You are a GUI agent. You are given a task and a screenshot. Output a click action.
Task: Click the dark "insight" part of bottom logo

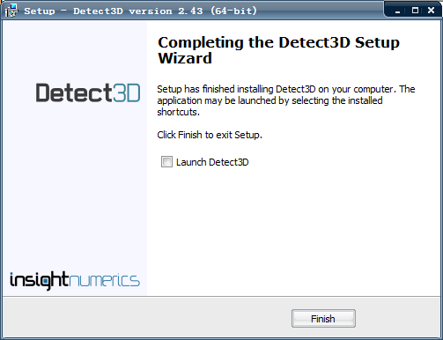click(x=40, y=280)
